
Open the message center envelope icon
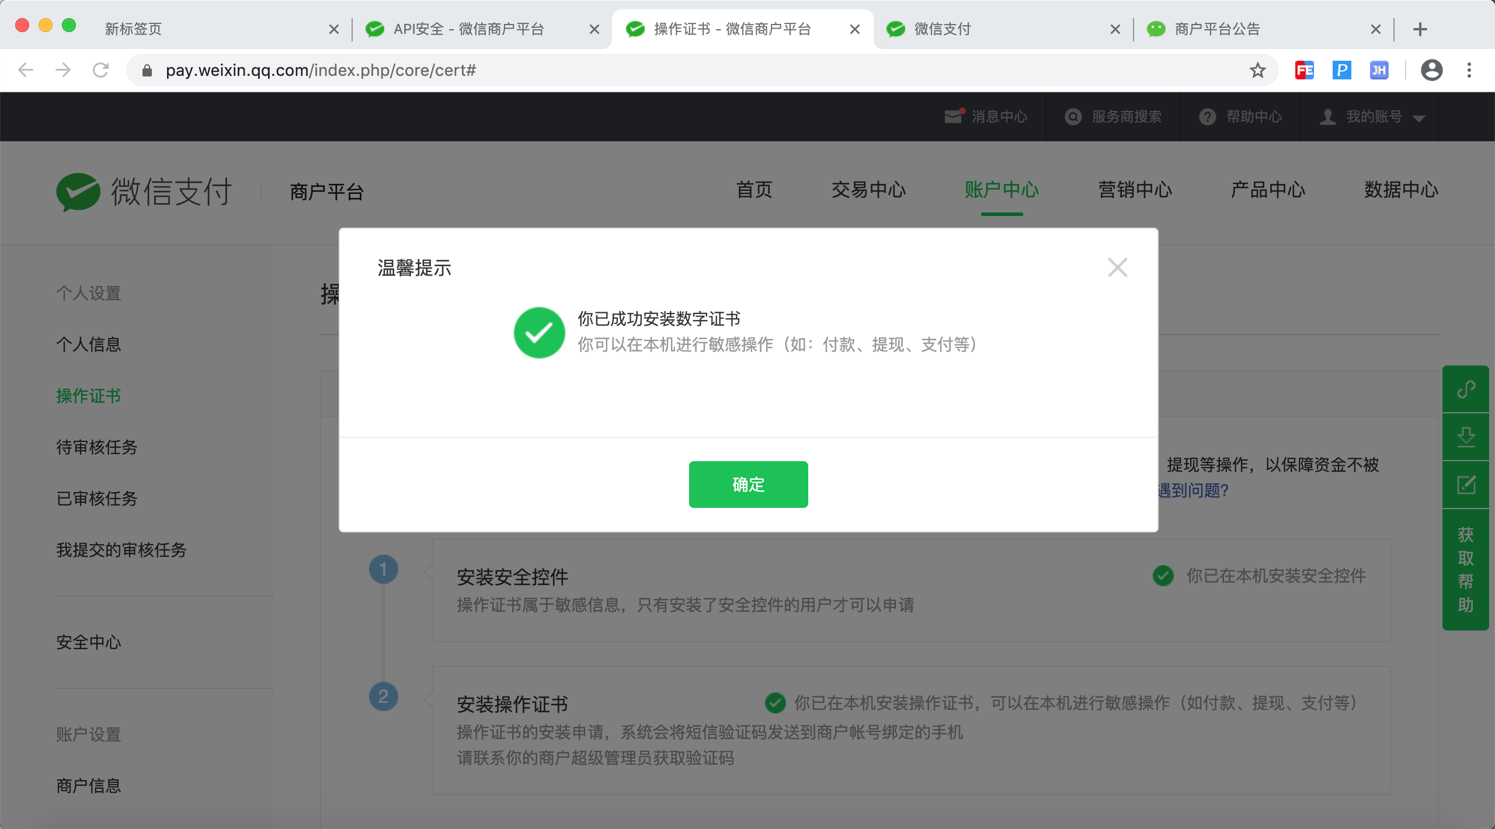953,116
